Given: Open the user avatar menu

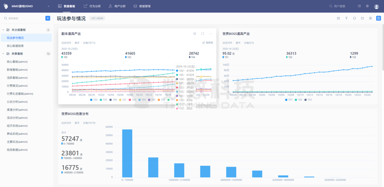Looking at the screenshot, I should click(377, 7).
